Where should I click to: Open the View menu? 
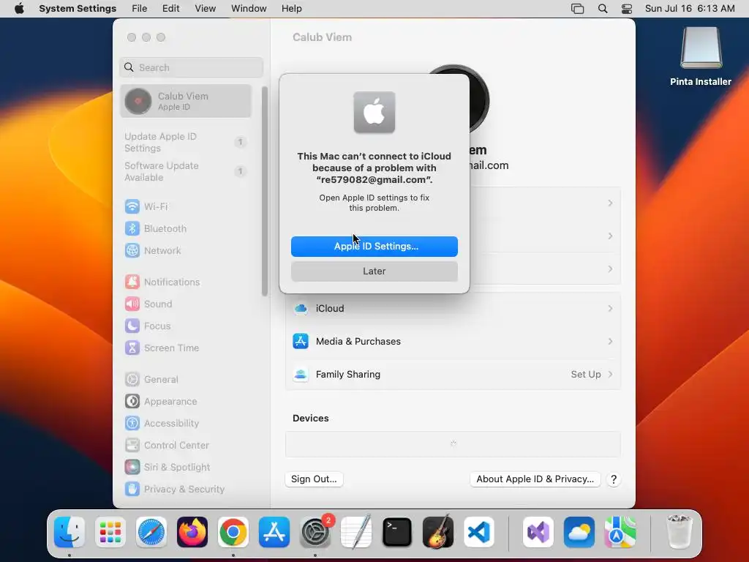[206, 9]
